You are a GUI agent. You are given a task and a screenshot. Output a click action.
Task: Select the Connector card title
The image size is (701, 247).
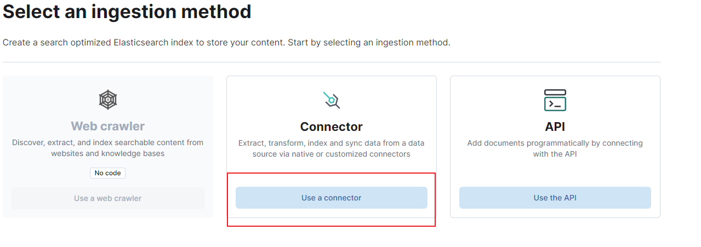tap(332, 127)
